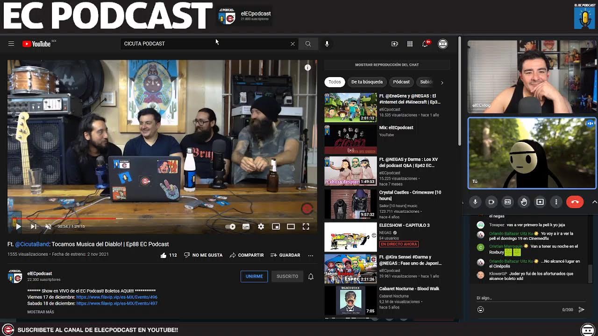Image resolution: width=598 pixels, height=336 pixels.
Task: Open elECpodcast channel name below video
Action: click(x=40, y=273)
